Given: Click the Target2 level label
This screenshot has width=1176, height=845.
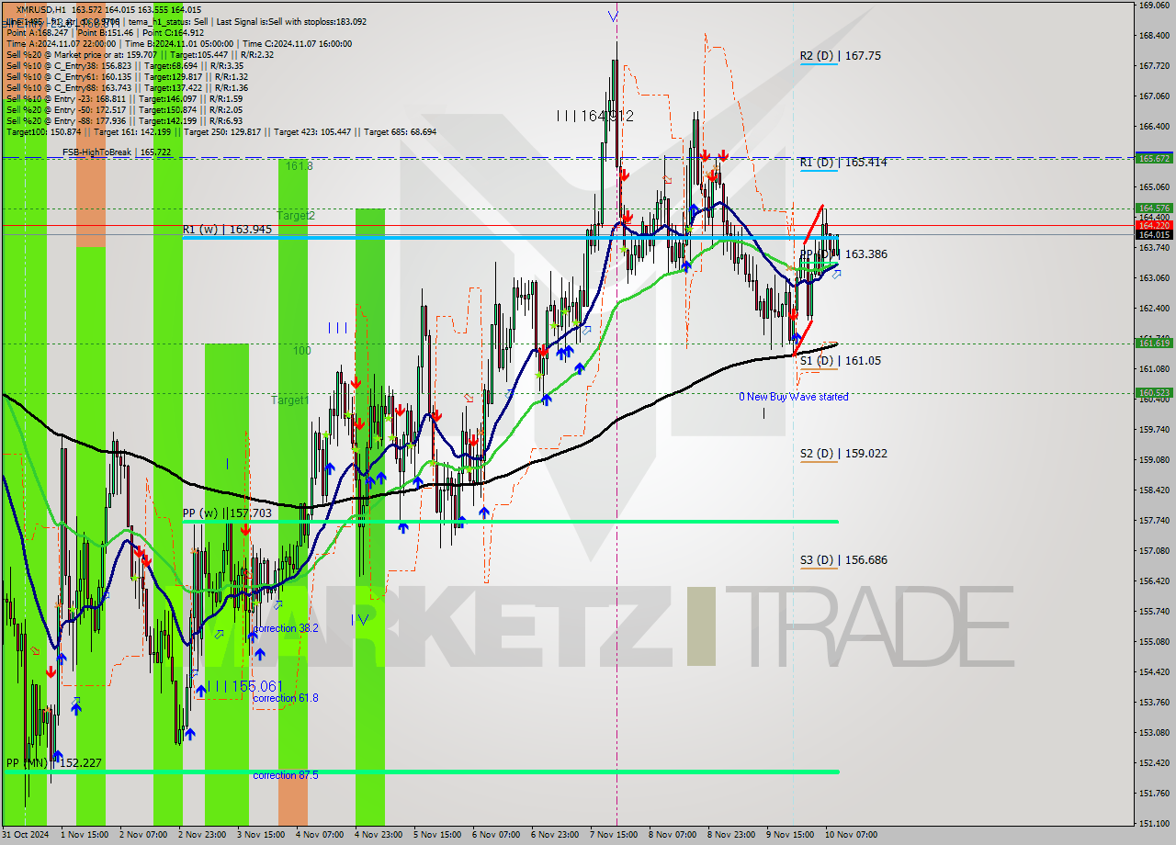Looking at the screenshot, I should point(296,216).
